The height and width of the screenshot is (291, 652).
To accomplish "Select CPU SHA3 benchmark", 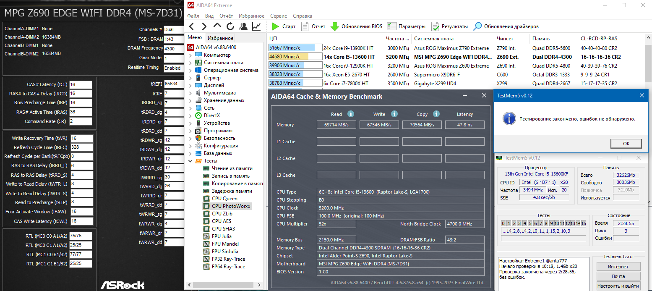I will [219, 229].
